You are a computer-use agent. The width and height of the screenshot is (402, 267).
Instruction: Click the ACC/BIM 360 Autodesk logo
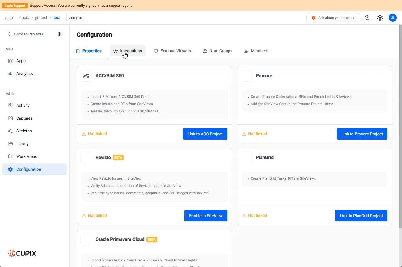click(x=86, y=76)
